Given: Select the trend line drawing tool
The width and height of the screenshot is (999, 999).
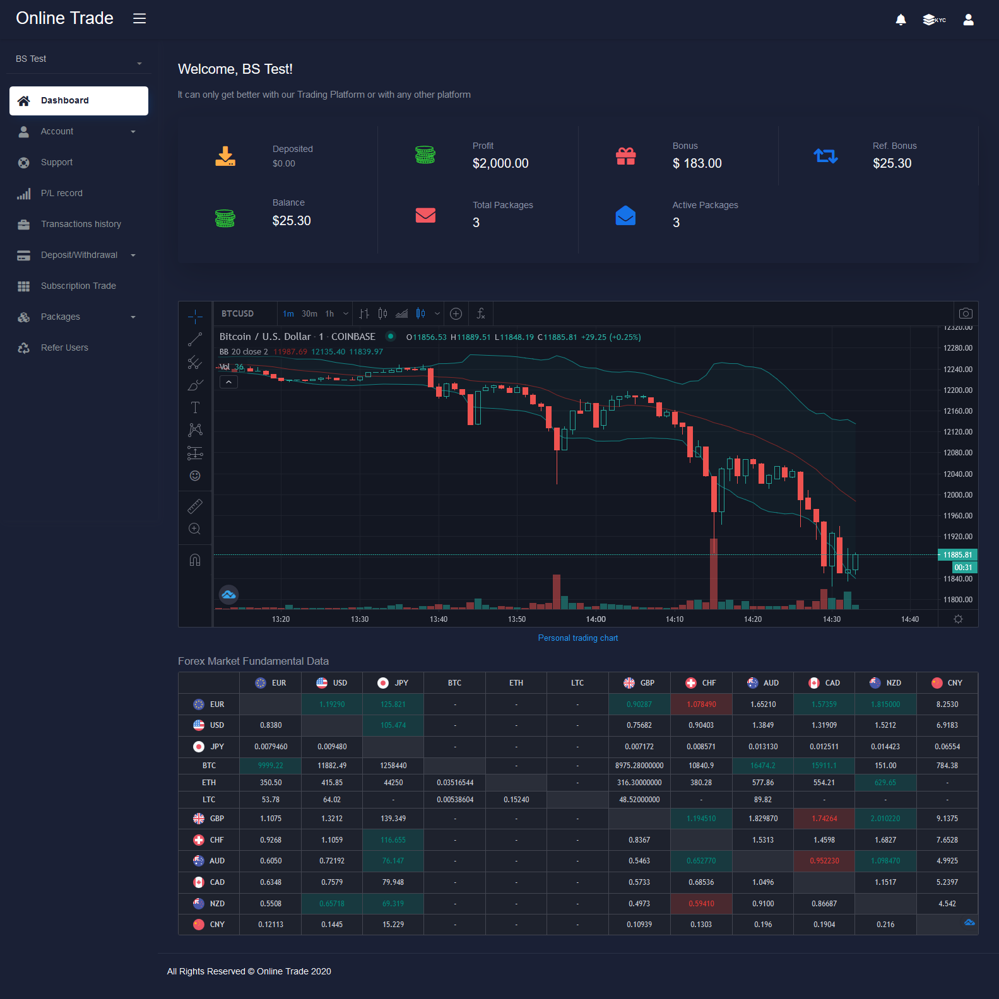Looking at the screenshot, I should [195, 339].
